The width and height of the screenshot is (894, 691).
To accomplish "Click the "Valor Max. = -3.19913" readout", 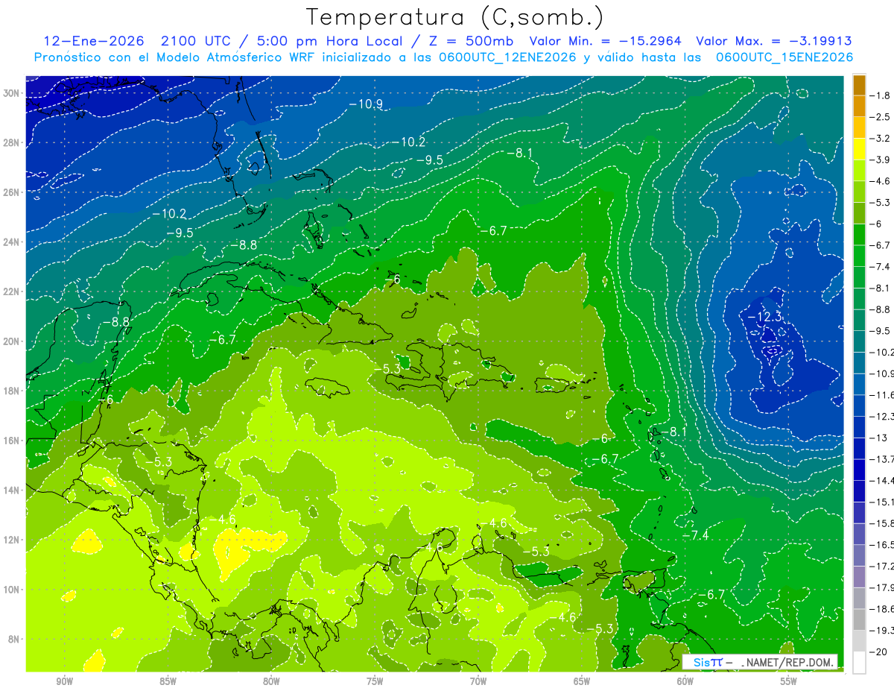I will (774, 41).
